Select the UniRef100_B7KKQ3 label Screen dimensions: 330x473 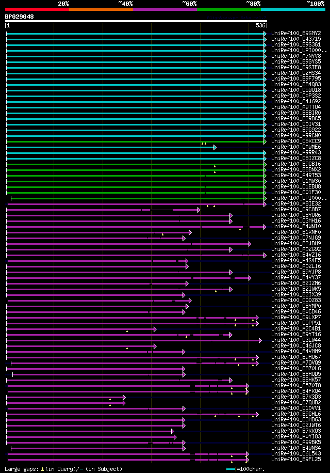[x=296, y=431]
